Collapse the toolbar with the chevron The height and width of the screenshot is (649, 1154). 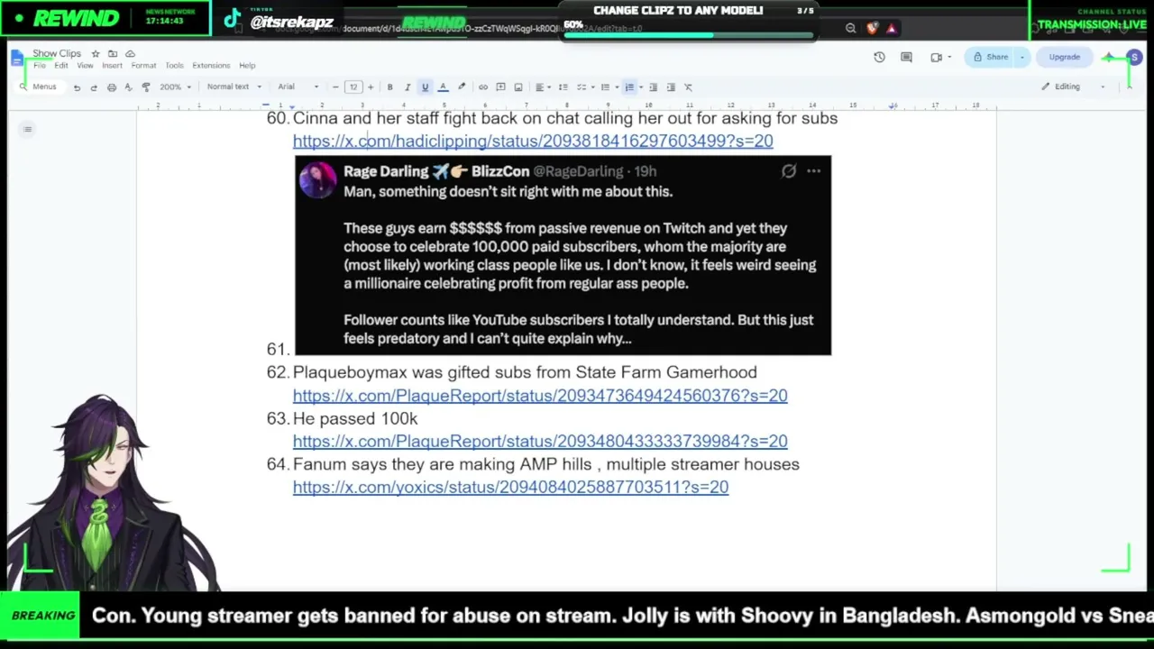pos(1129,87)
